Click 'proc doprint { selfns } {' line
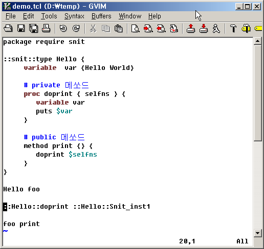Screen dimensions: 264x249 click(x=75, y=94)
